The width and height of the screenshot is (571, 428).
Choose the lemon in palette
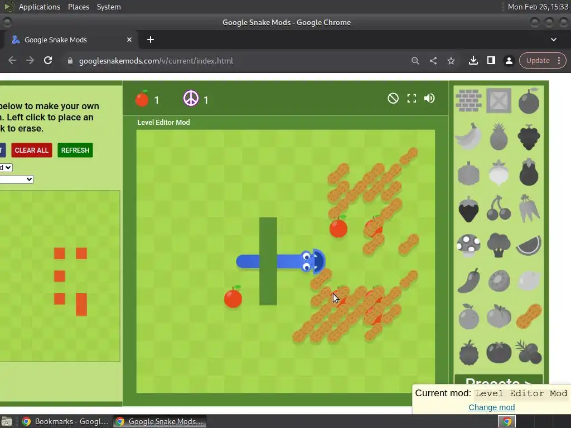[x=529, y=281]
